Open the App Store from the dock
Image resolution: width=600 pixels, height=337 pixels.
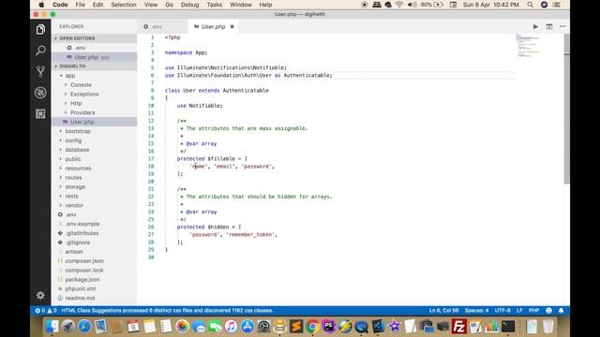pyautogui.click(x=247, y=327)
